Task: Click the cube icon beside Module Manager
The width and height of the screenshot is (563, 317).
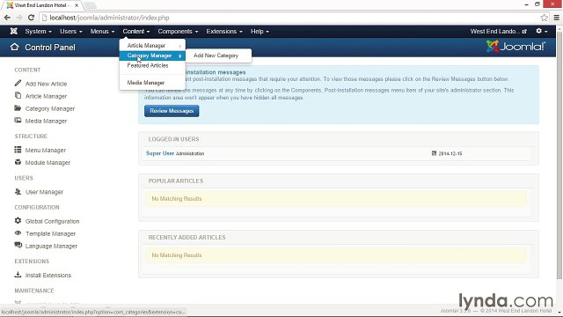Action: pyautogui.click(x=18, y=162)
